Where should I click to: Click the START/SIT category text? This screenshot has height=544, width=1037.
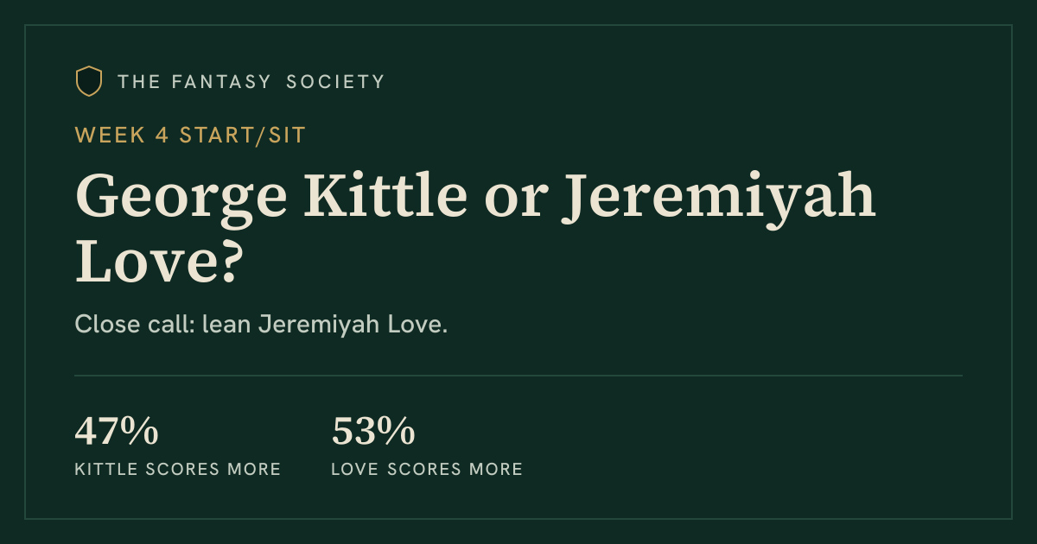coord(242,136)
